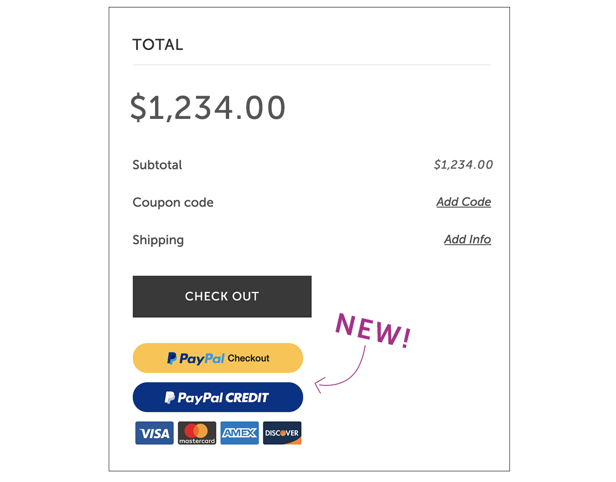Click the TOTAL heading

pos(158,44)
